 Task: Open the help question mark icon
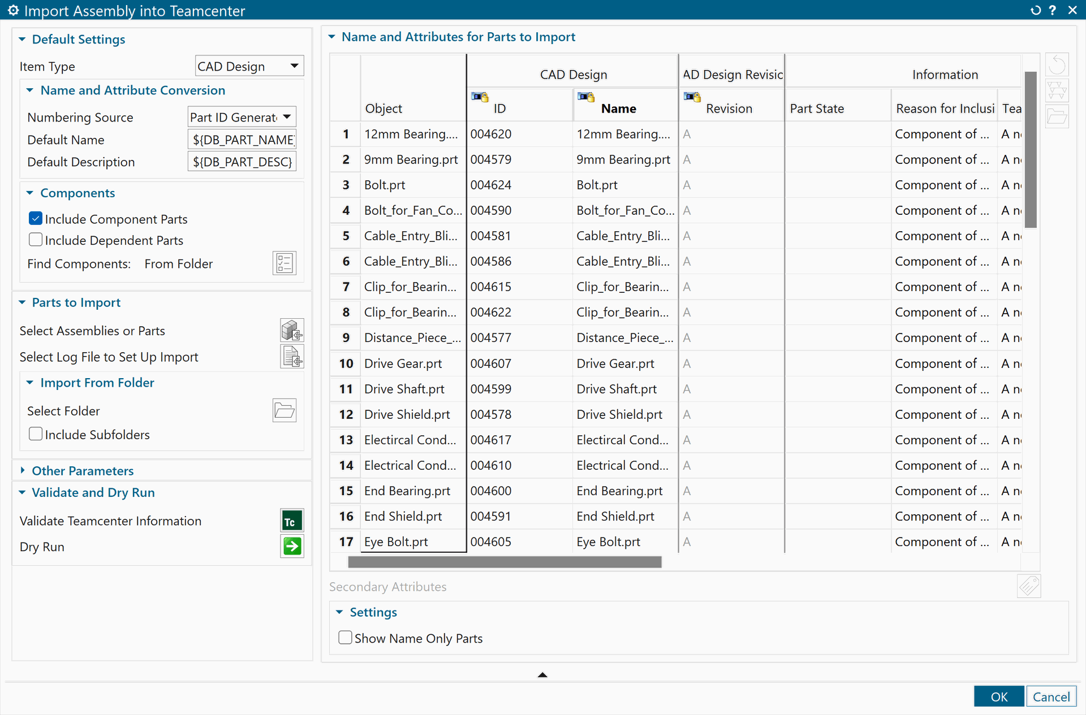pyautogui.click(x=1053, y=10)
